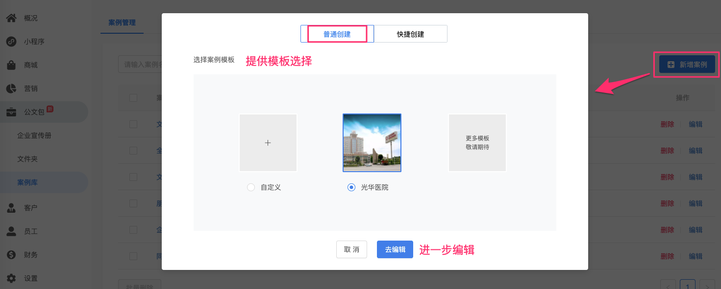Click the 去编辑 button

(395, 249)
